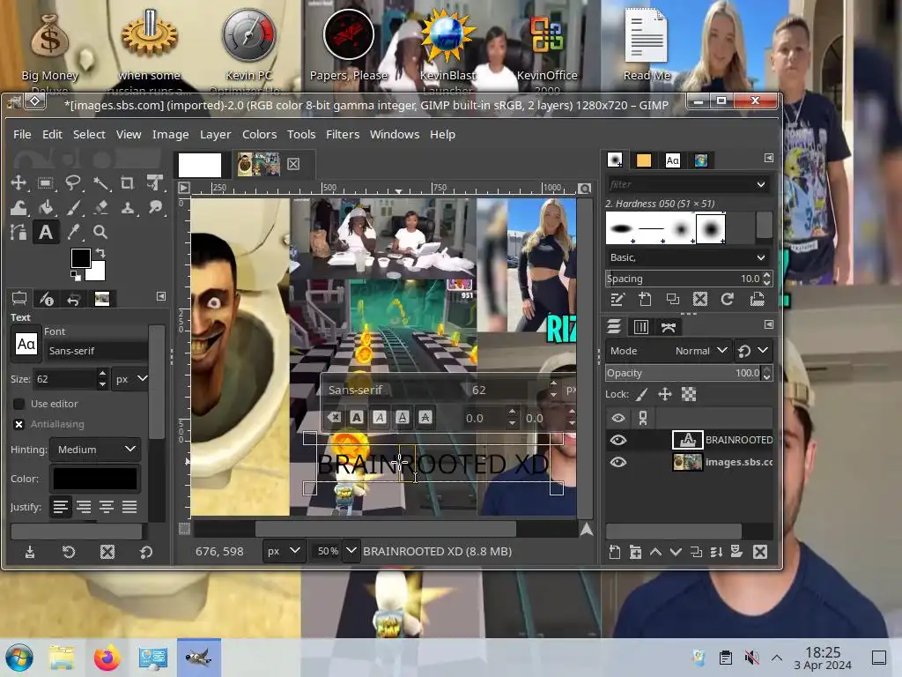Viewport: 902px width, 677px height.
Task: Select the Move tool in toolbox
Action: (x=18, y=183)
